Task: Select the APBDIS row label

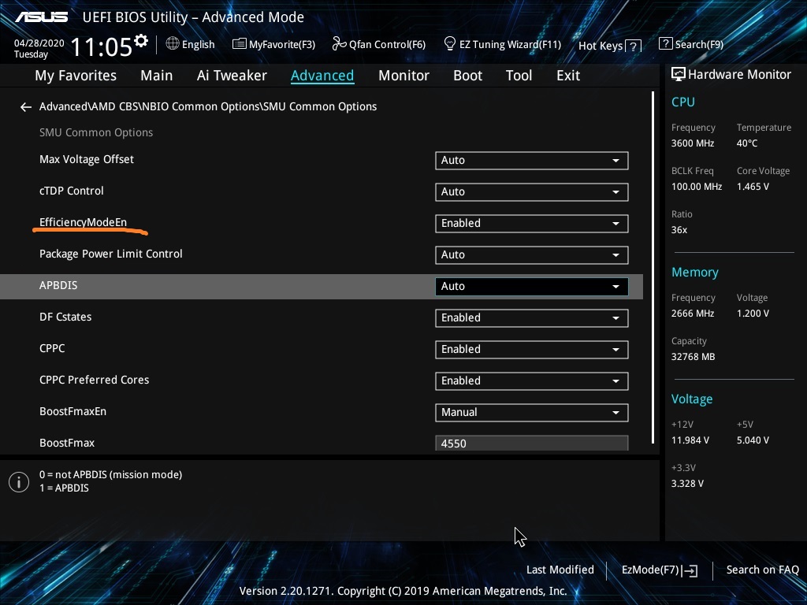Action: point(58,285)
